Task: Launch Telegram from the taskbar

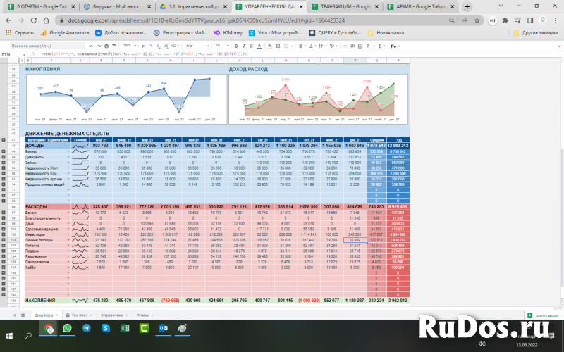Action: click(86, 328)
